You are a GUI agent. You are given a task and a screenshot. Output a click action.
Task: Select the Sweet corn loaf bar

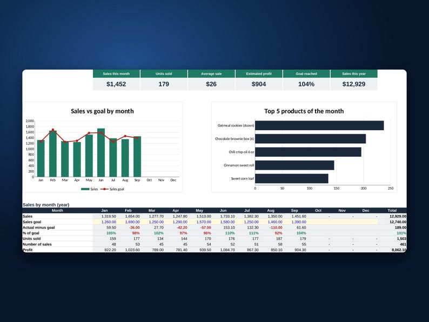(x=292, y=179)
